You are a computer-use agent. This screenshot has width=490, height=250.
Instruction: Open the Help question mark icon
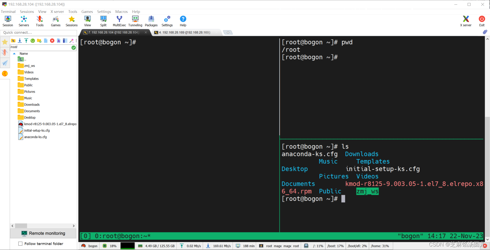pyautogui.click(x=183, y=21)
